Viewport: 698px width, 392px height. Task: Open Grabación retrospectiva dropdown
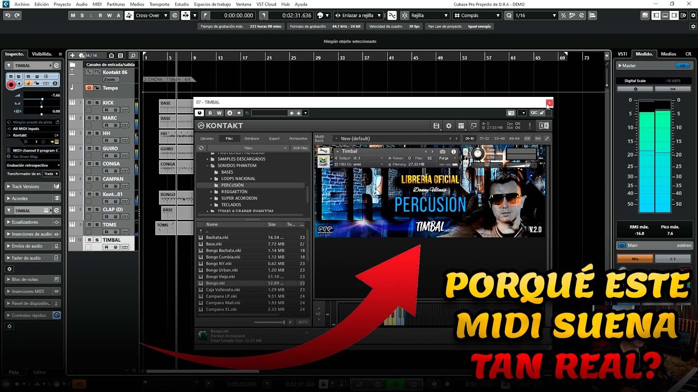coord(33,165)
